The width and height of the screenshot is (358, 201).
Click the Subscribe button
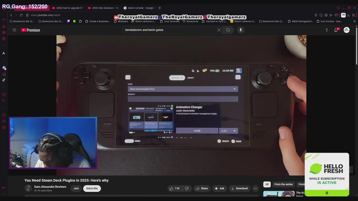point(92,188)
